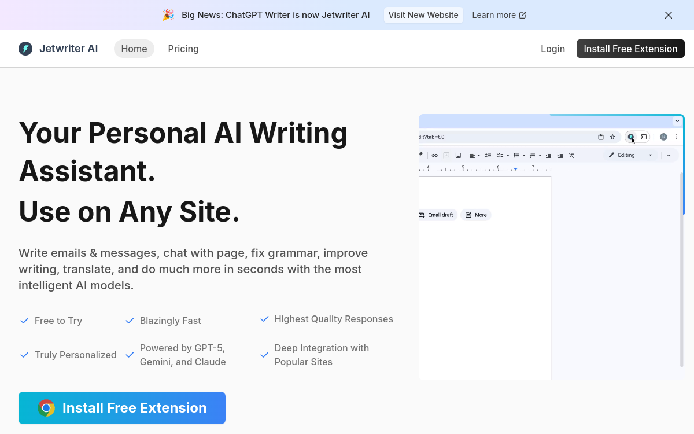The width and height of the screenshot is (694, 434).
Task: Expand the overflow chevron at the toolbar's right end
Action: 669,155
